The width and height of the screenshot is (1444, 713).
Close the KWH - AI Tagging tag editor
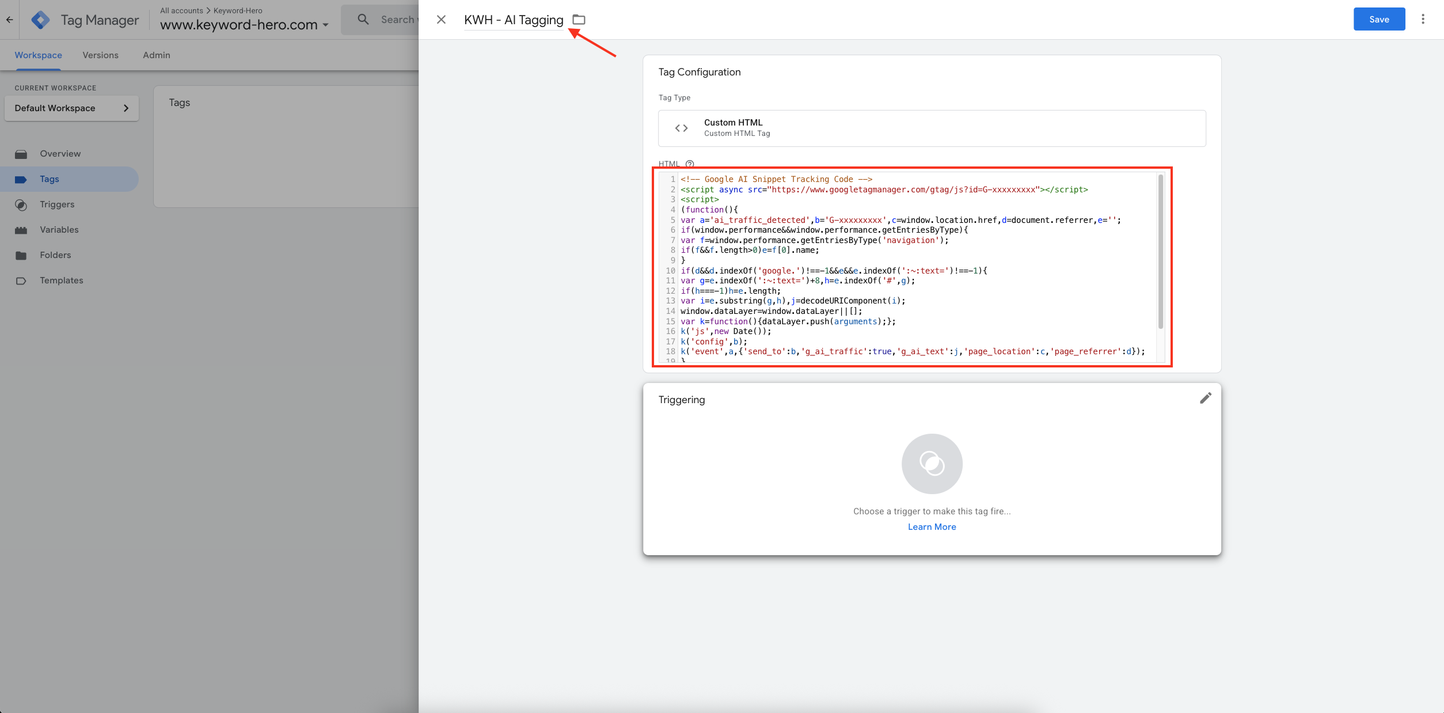[441, 20]
